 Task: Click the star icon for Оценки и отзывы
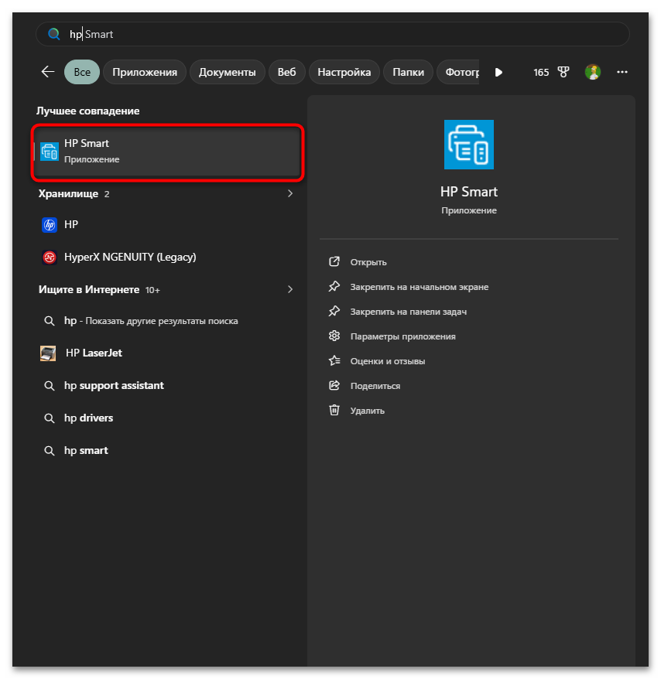coord(334,360)
